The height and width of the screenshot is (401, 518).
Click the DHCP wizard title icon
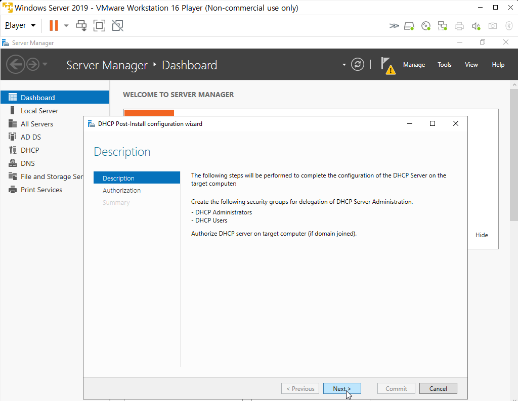point(91,123)
